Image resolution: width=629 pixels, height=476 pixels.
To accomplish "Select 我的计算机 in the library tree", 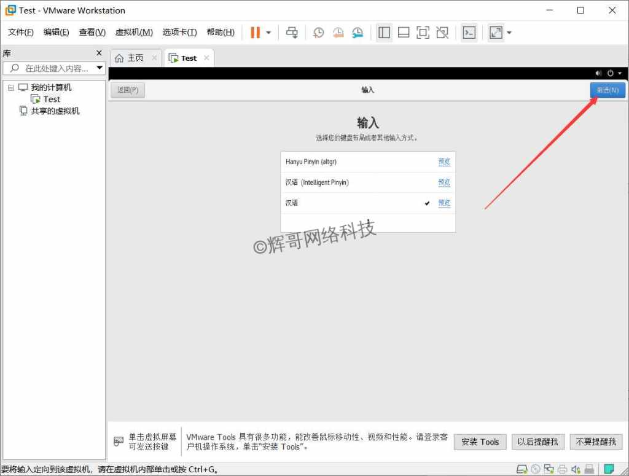I will pyautogui.click(x=51, y=87).
